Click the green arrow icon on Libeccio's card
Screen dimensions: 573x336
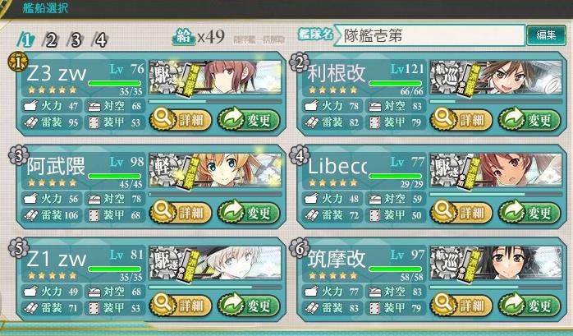(x=511, y=211)
